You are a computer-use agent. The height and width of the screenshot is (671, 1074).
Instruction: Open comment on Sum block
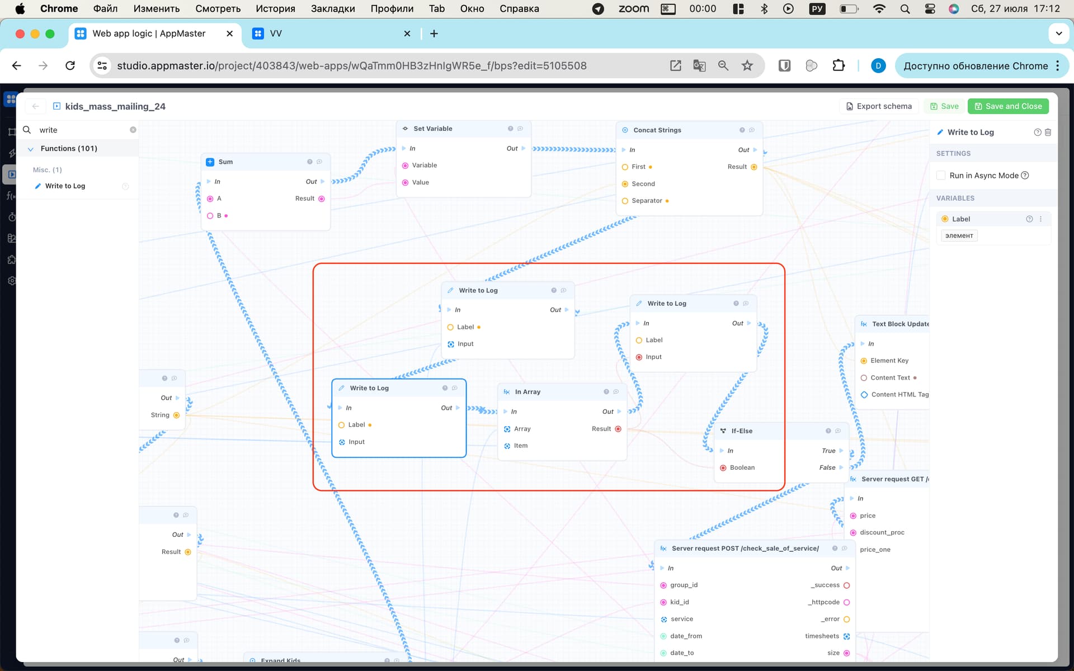click(319, 162)
